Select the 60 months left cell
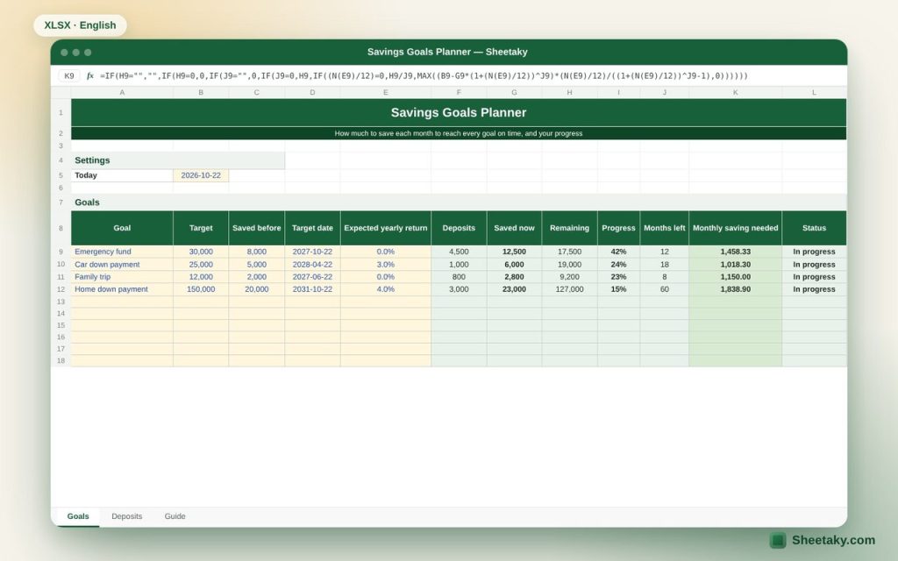The width and height of the screenshot is (898, 561). pos(665,289)
